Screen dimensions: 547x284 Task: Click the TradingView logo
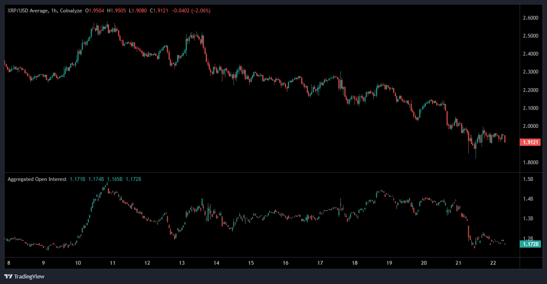(24, 277)
